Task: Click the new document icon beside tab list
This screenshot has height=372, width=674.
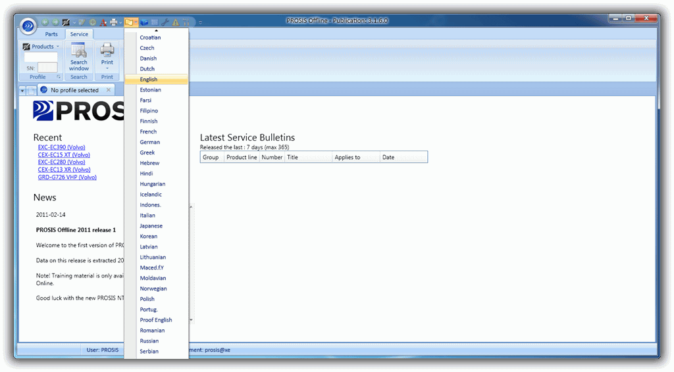Action: (x=32, y=91)
